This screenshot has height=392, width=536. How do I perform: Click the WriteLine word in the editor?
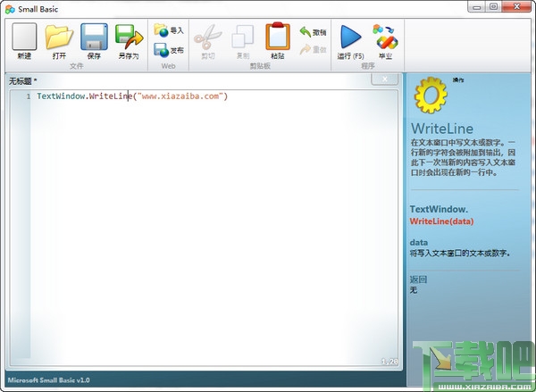(x=111, y=96)
